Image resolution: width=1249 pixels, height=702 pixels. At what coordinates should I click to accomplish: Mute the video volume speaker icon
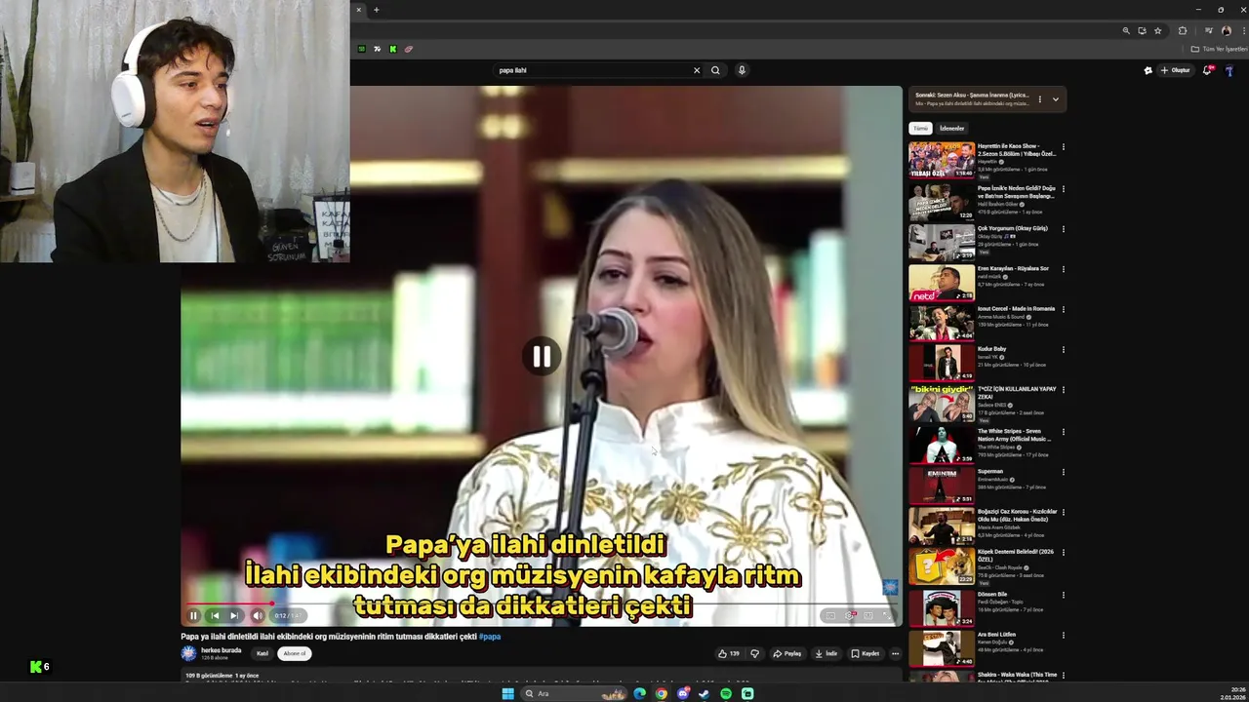point(258,615)
